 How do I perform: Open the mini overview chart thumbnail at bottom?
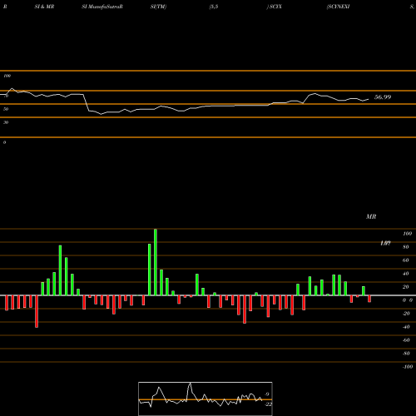pyautogui.click(x=206, y=399)
